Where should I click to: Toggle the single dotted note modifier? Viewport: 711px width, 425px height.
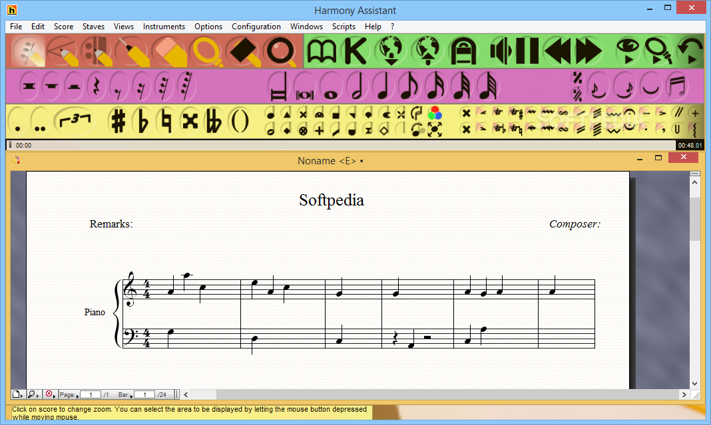pyautogui.click(x=17, y=122)
